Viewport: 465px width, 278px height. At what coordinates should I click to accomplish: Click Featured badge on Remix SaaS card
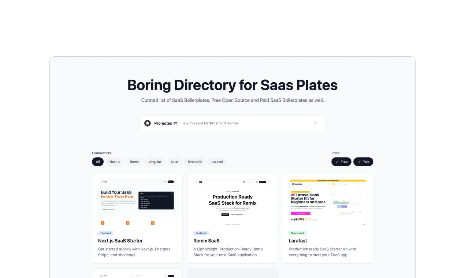201,233
